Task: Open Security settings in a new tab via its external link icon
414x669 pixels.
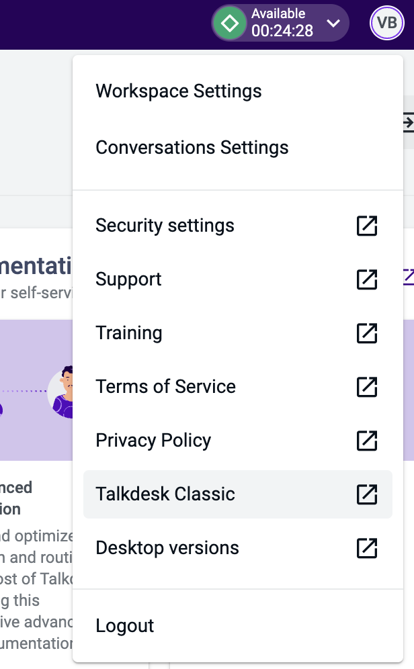Action: point(366,226)
